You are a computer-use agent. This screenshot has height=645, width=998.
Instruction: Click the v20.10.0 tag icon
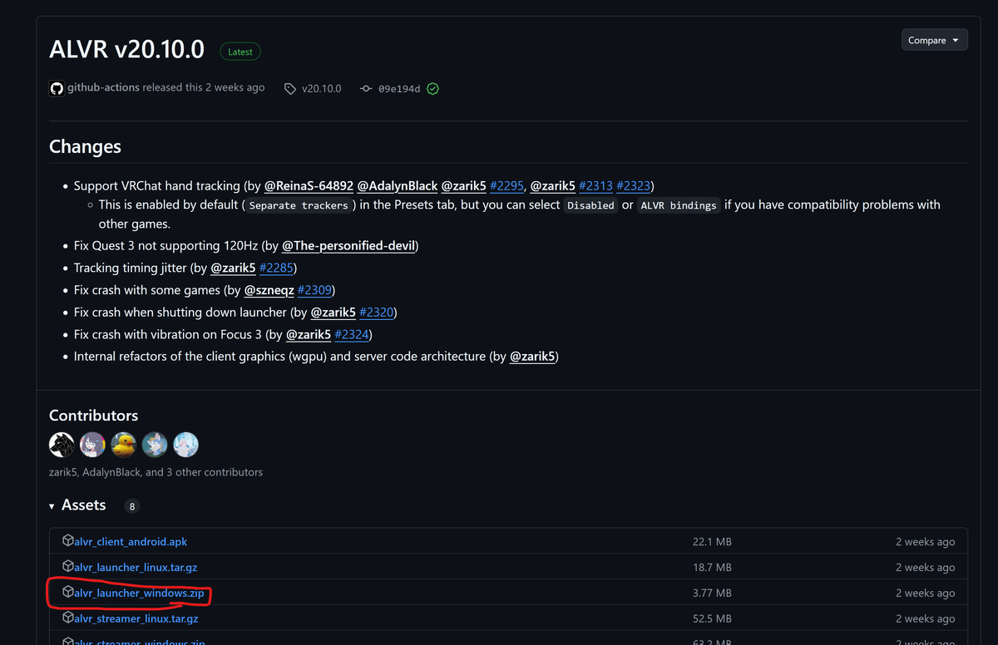[x=290, y=88]
